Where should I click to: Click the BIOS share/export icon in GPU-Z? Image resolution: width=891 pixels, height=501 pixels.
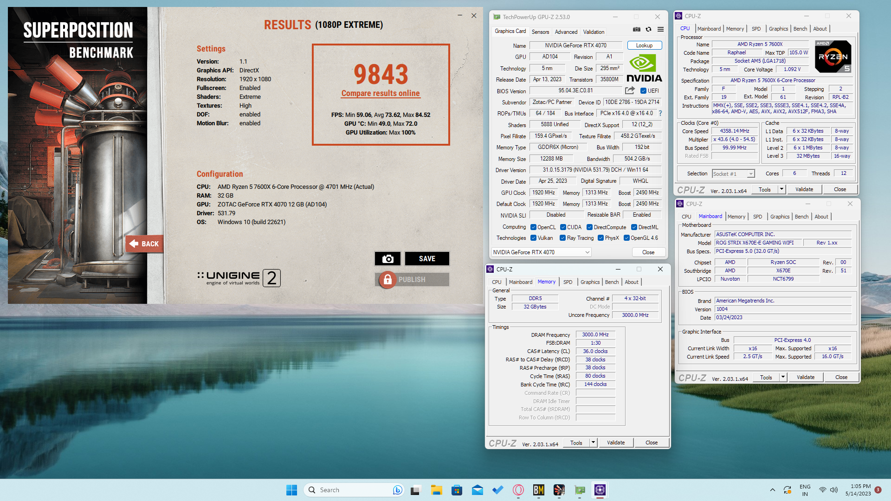630,90
